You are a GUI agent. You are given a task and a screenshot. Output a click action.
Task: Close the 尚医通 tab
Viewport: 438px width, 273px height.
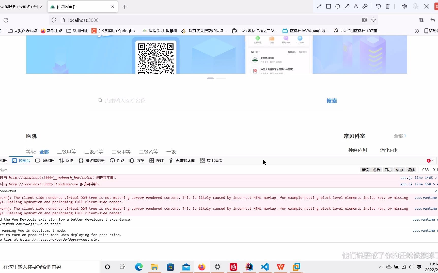(113, 7)
